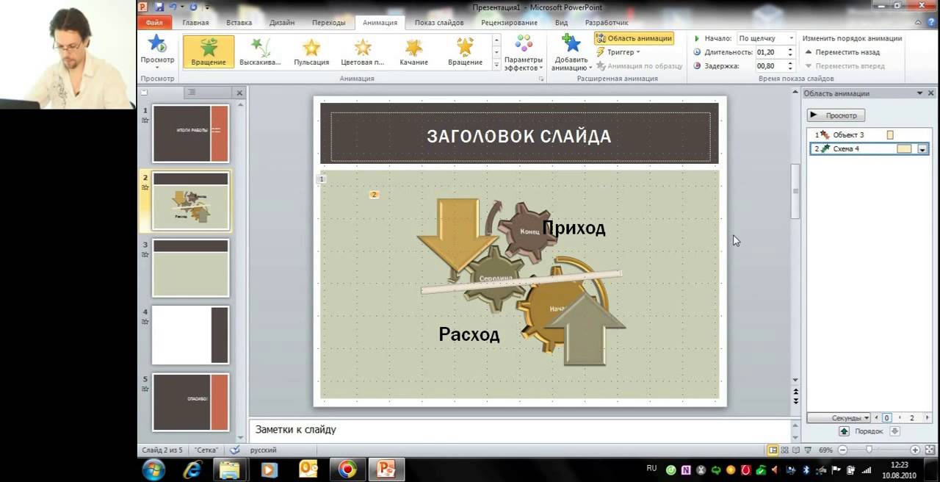Select the Объект 3 animation entry
The image size is (940, 482).
(870, 135)
